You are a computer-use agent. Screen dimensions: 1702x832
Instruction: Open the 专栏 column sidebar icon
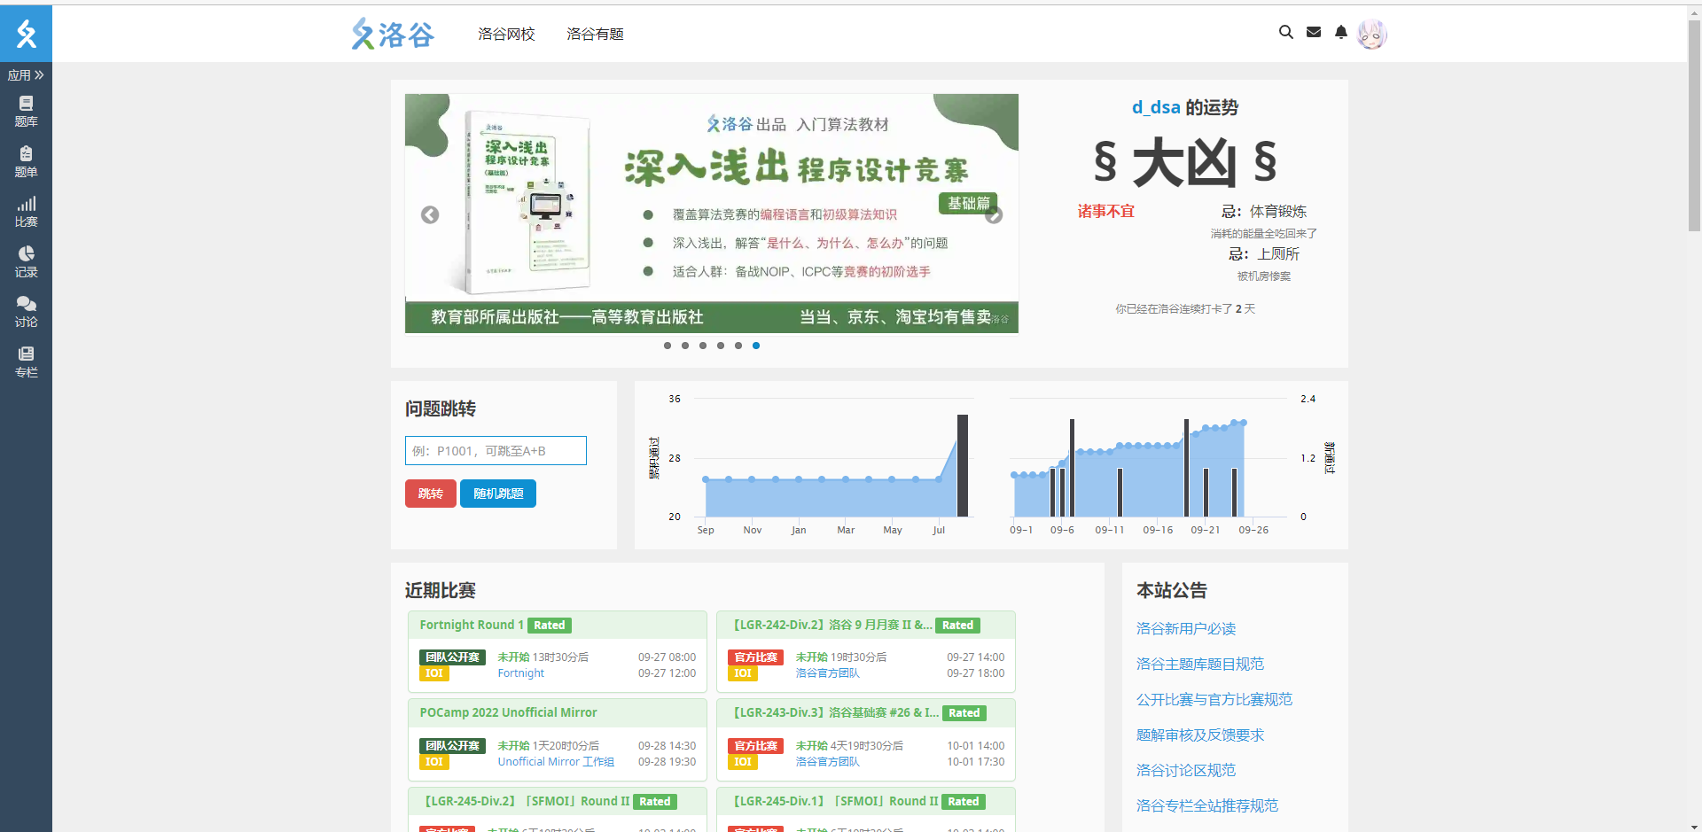(x=26, y=362)
